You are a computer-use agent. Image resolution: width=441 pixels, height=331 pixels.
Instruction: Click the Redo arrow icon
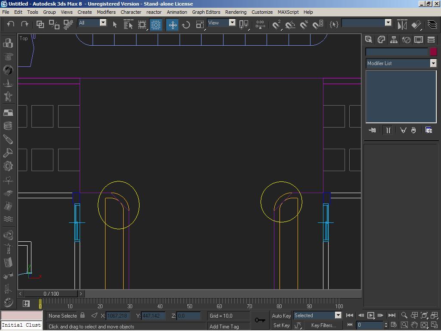click(25, 25)
